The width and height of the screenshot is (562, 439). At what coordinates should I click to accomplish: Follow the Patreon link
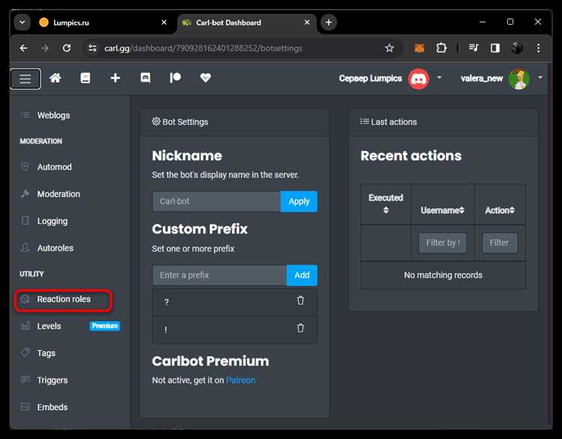pyautogui.click(x=241, y=381)
